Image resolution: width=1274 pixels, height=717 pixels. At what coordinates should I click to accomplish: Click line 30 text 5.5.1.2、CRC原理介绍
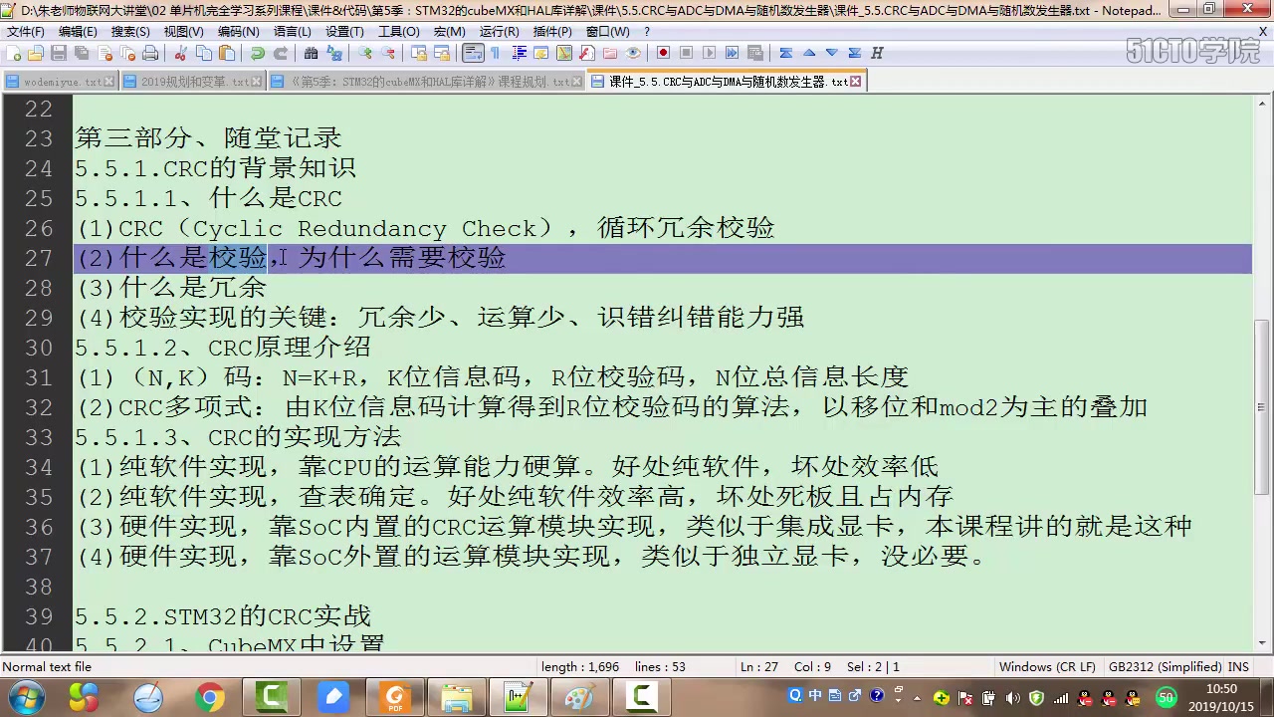[223, 348]
